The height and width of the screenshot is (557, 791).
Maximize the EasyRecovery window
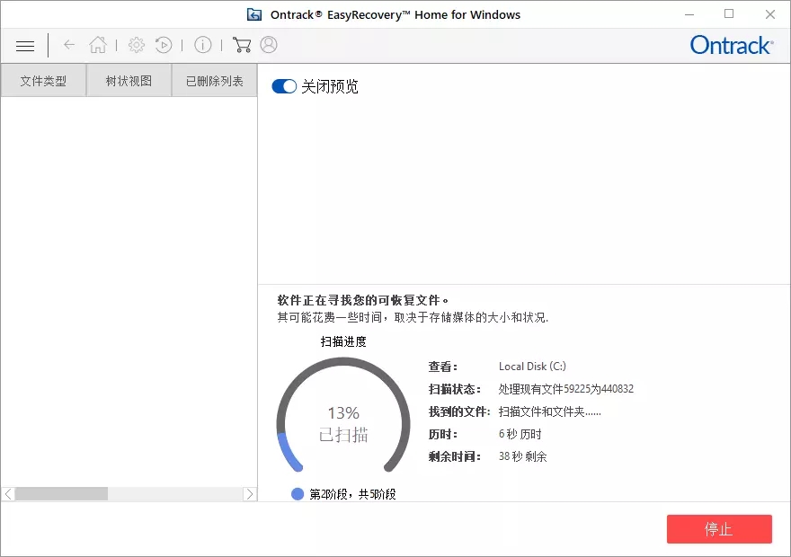point(729,14)
